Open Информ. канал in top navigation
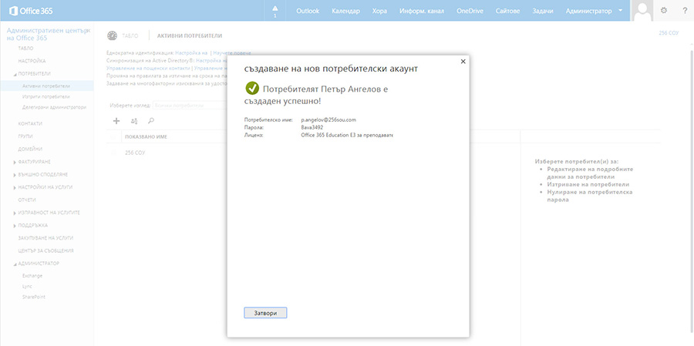Screen dimensions: 694x346 (x=422, y=11)
